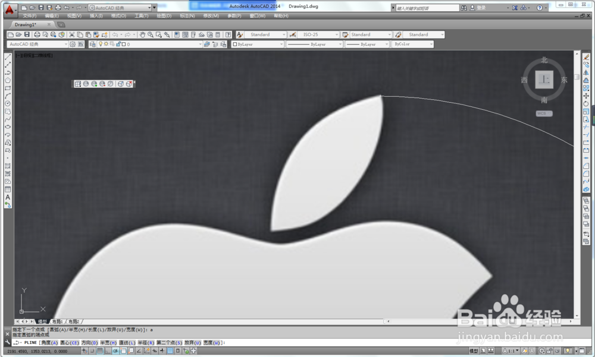Toggle Polar Tracking in status bar
Image resolution: width=595 pixels, height=357 pixels.
tap(115, 351)
